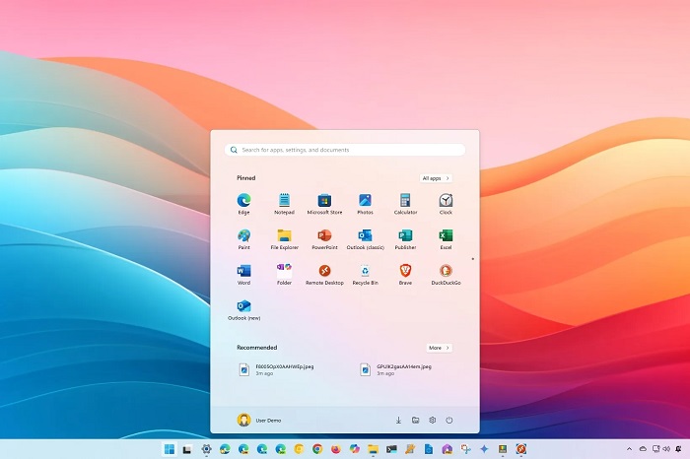Viewport: 690px width, 459px height.
Task: Open Remote Desktop pinned in Start menu
Action: coord(324,275)
